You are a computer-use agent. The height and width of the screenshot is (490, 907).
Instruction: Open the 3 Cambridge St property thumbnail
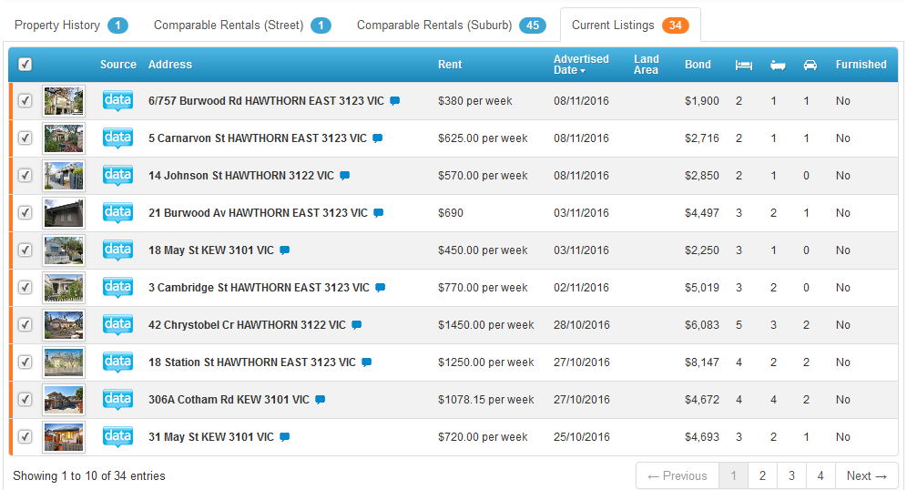pos(64,288)
